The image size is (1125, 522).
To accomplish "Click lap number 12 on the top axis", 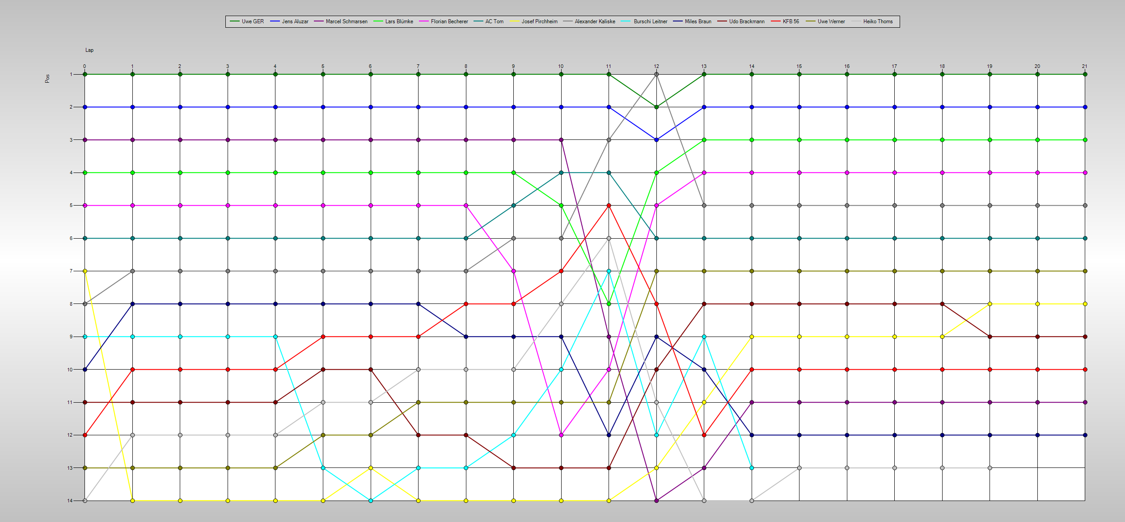I will [656, 66].
